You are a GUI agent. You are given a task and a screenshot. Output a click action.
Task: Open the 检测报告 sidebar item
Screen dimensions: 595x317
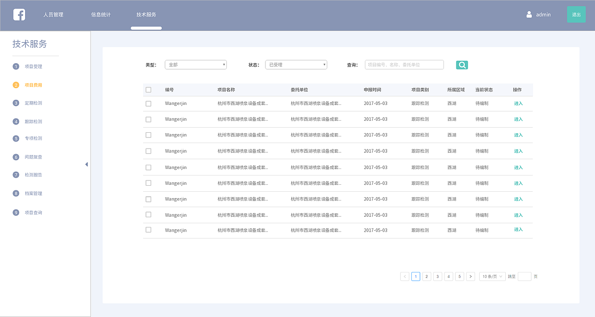coord(33,175)
